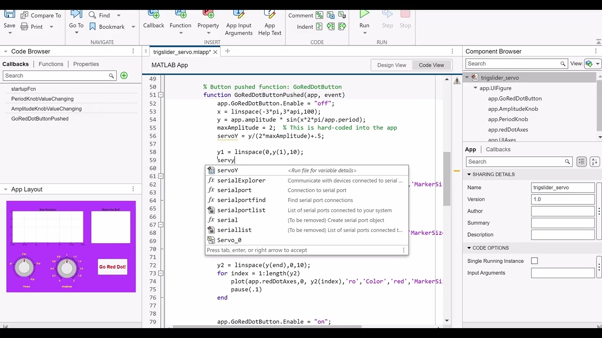Click the Uncomment icon

click(331, 15)
